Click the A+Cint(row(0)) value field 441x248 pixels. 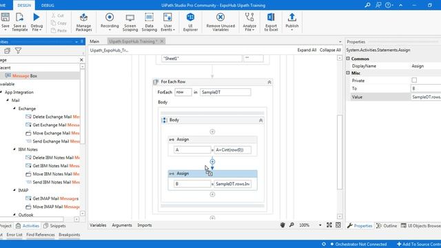coord(233,150)
